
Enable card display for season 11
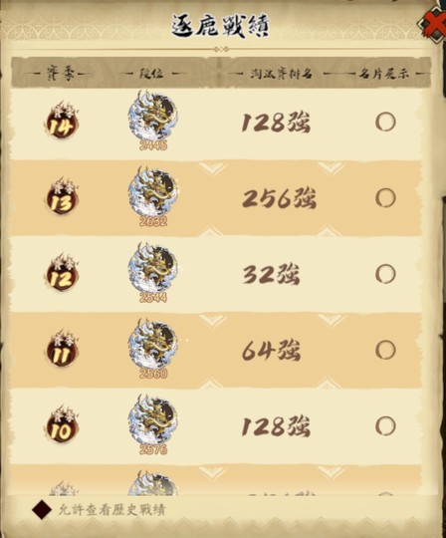tap(385, 350)
